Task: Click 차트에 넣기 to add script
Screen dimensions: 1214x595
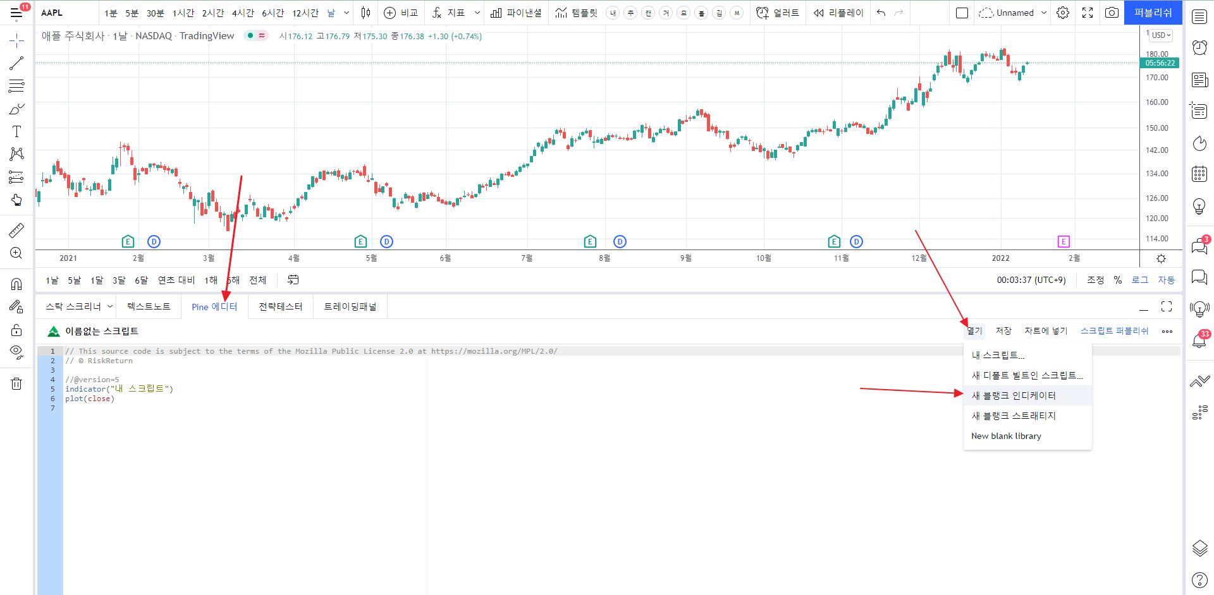Action: point(1046,331)
